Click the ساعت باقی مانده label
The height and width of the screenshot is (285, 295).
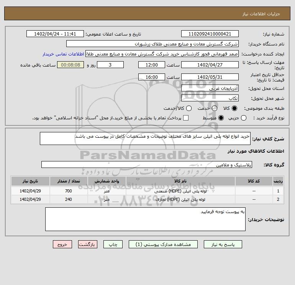38,65
